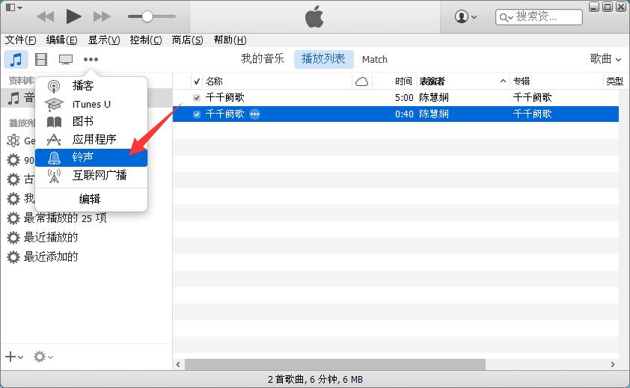Click the Genius atom icon in sidebar
630x388 pixels.
[13, 141]
